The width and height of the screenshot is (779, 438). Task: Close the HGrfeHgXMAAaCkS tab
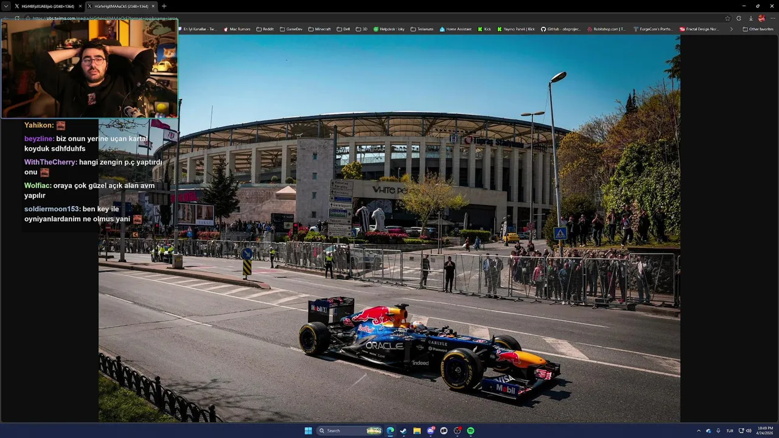point(153,6)
